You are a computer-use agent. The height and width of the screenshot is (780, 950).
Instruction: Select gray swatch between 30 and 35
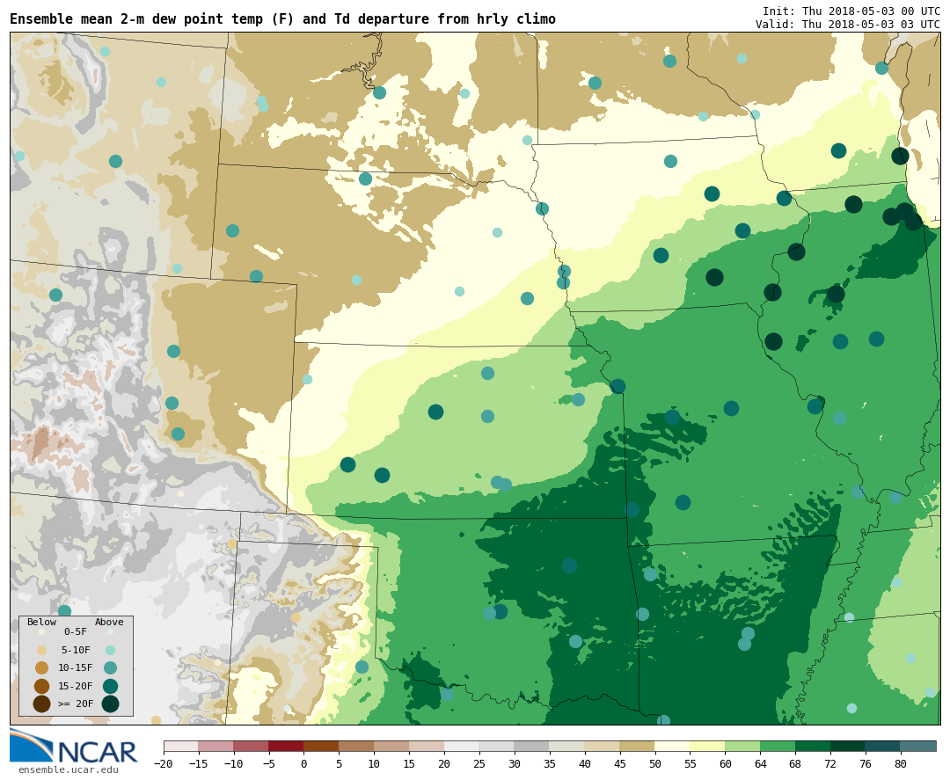(x=532, y=746)
